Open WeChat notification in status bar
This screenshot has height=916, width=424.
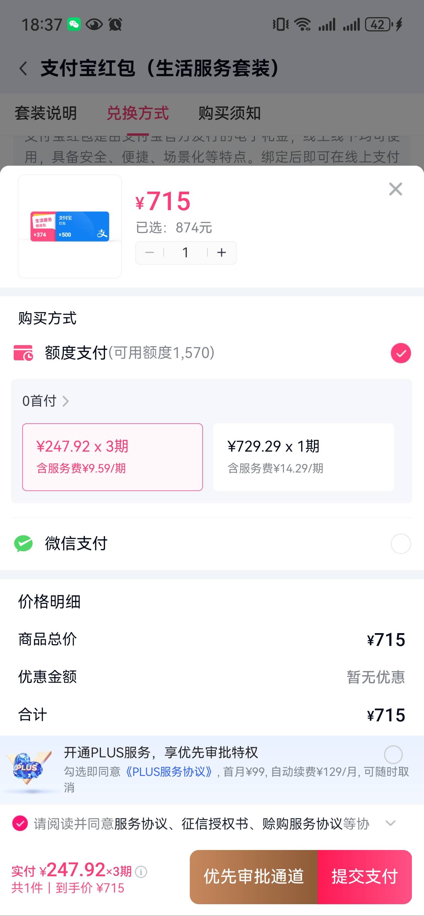coord(74,24)
